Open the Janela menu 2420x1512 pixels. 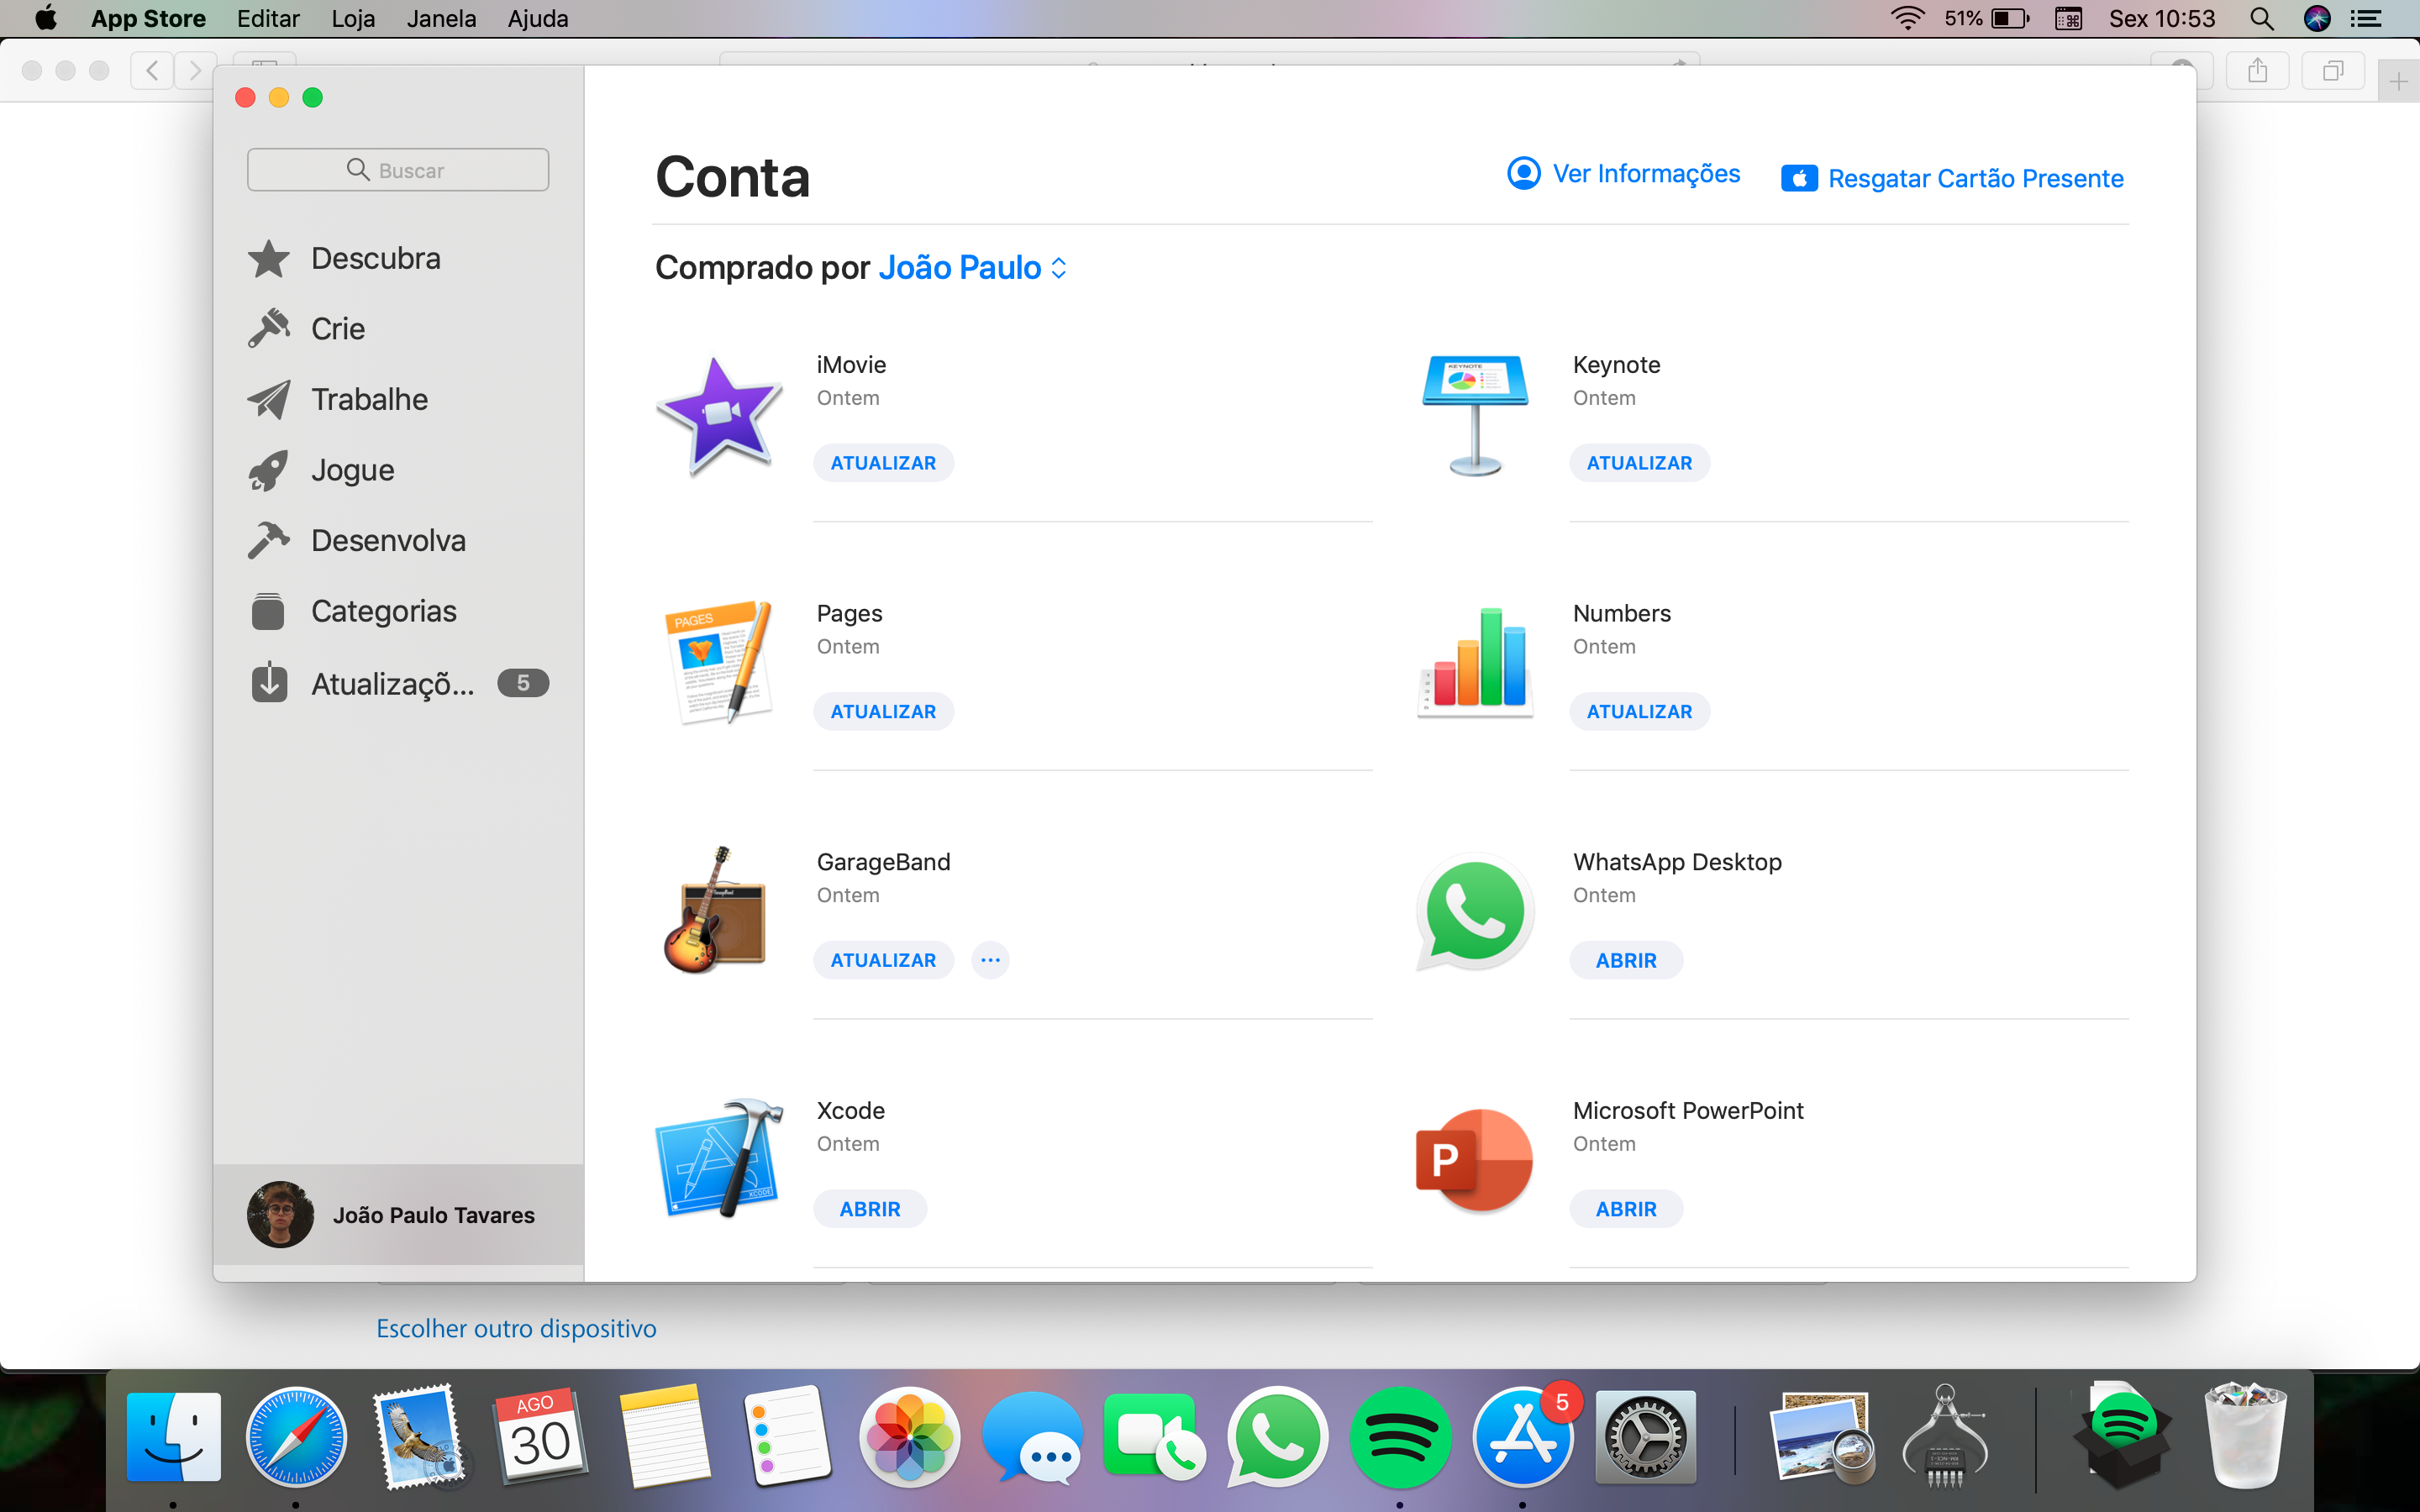(441, 19)
